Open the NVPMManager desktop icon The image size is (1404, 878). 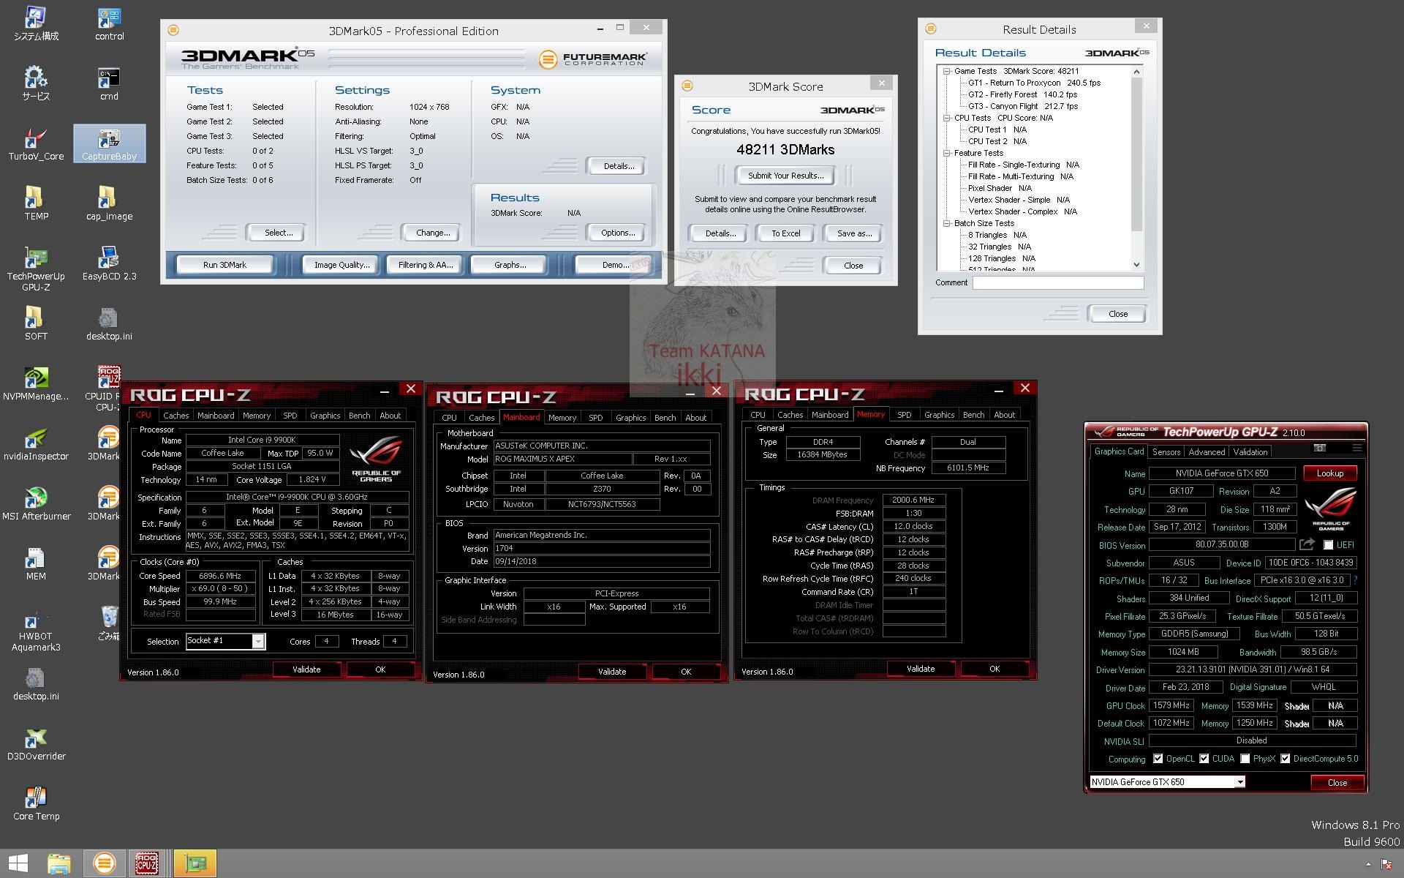click(36, 384)
